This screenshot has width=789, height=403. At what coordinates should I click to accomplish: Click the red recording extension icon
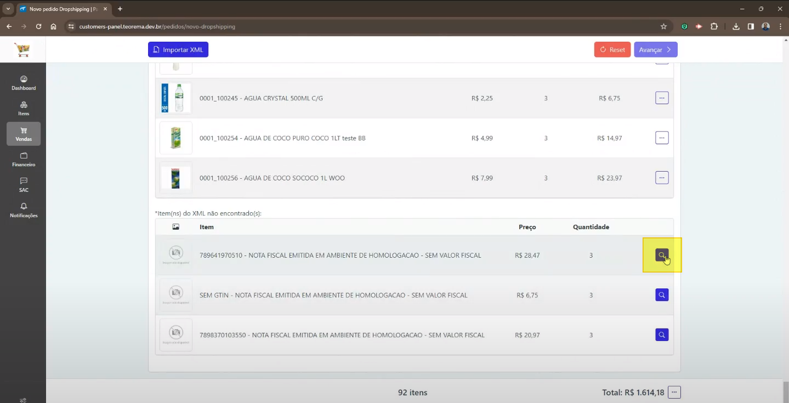click(699, 26)
